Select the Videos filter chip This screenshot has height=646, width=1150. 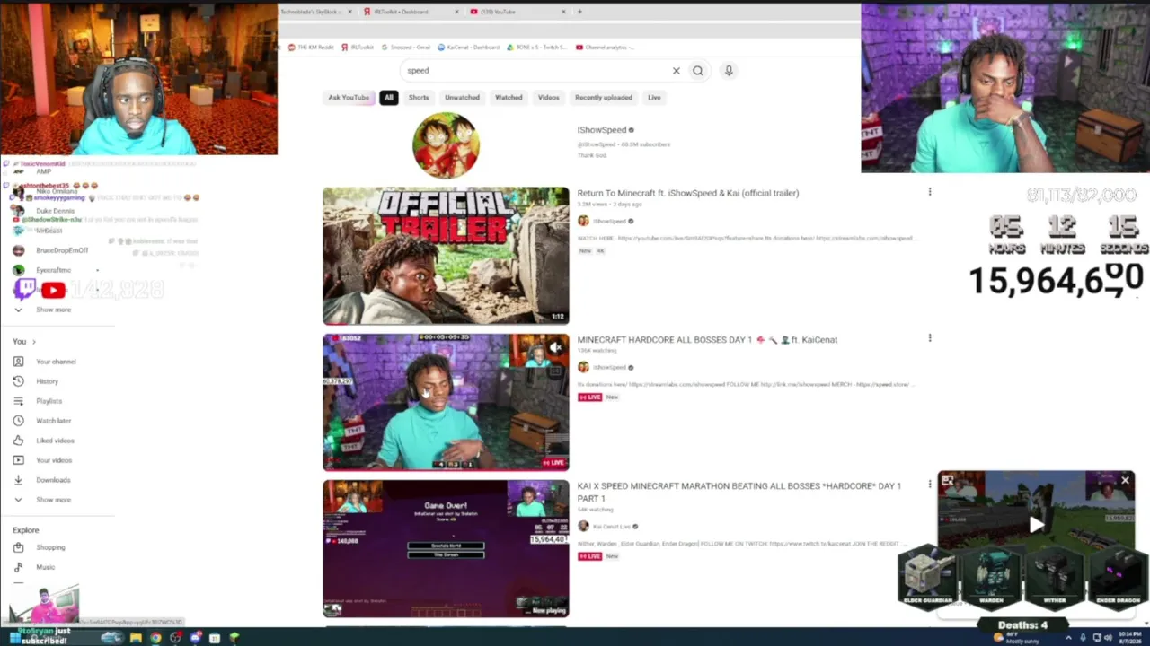click(x=548, y=98)
